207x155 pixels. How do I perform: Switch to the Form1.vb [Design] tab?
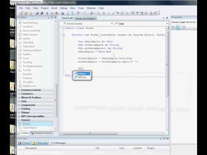[x=85, y=18]
